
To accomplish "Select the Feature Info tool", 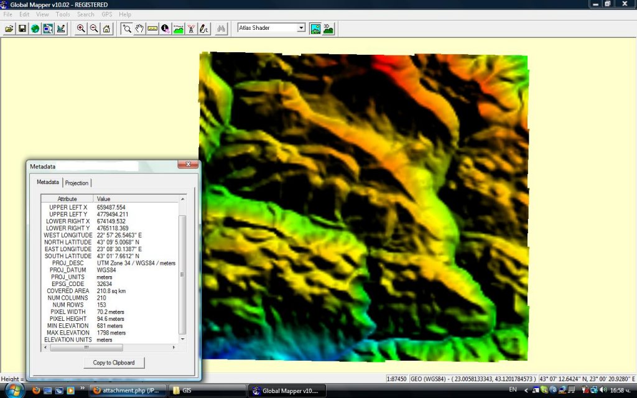I will tap(165, 29).
